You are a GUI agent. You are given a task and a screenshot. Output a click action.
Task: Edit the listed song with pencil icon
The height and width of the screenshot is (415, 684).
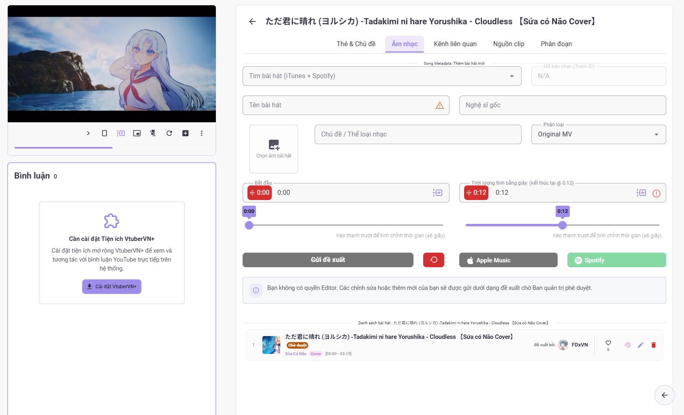(x=641, y=345)
